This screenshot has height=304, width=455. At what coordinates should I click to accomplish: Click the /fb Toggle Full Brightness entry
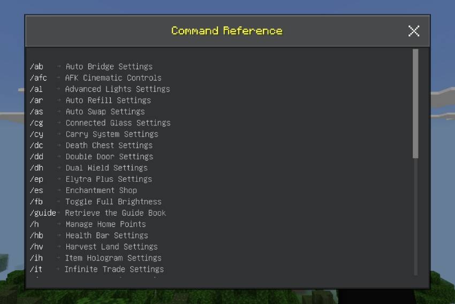tap(95, 202)
